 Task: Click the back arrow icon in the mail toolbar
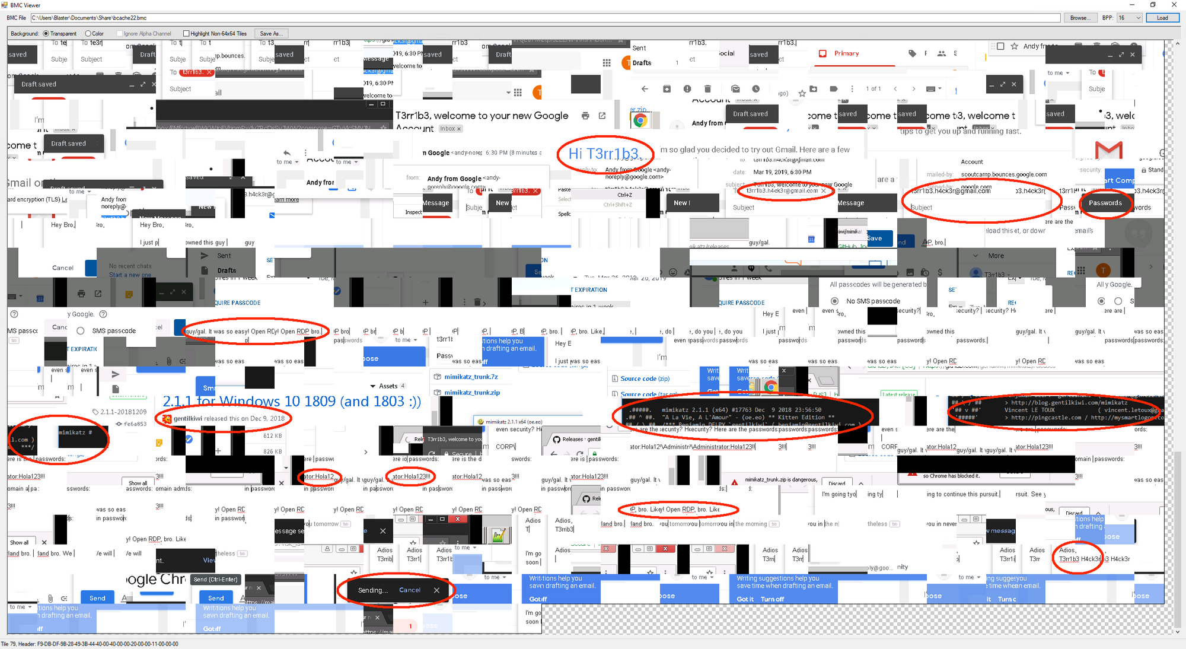(x=645, y=89)
